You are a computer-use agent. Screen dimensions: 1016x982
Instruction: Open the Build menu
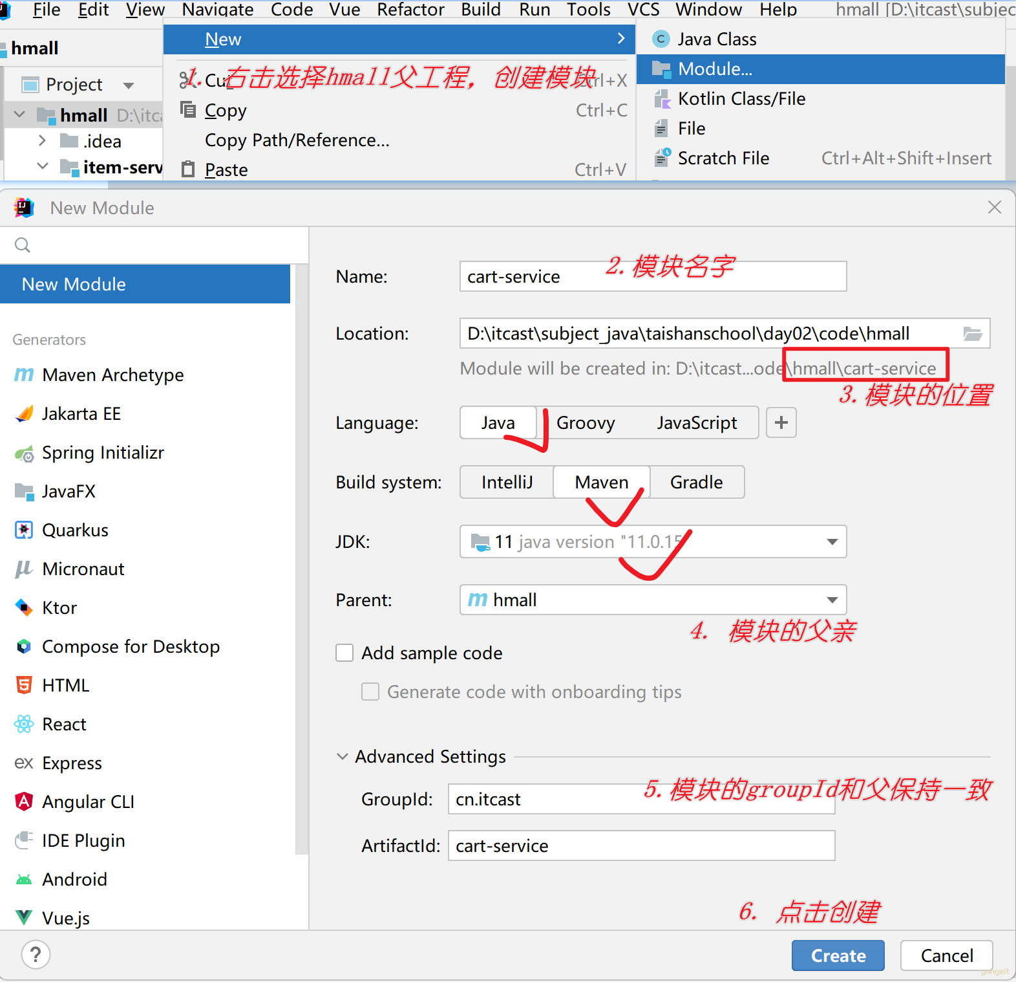pos(481,9)
